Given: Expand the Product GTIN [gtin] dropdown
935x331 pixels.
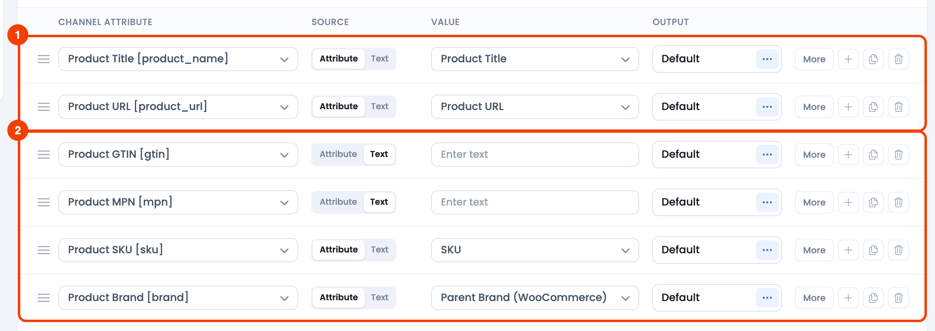Looking at the screenshot, I should click(x=178, y=155).
